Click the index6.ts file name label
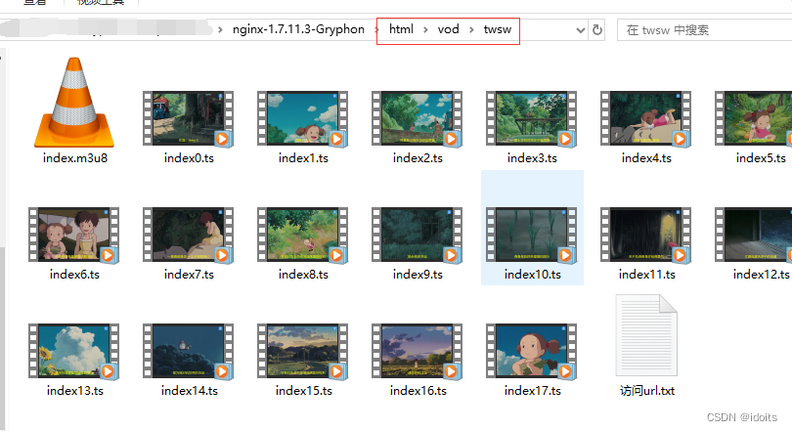The height and width of the screenshot is (431, 792). pos(74,274)
